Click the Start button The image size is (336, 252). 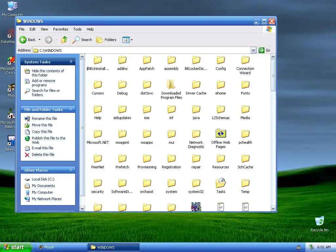(x=16, y=247)
